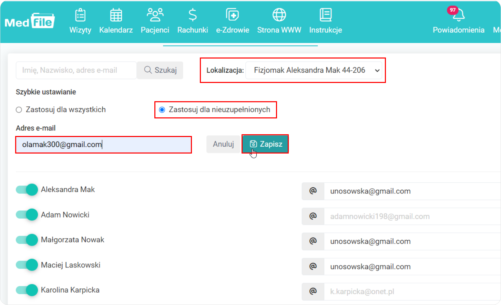Click the @ icon beside Małgorzata Nowak

pyautogui.click(x=313, y=241)
